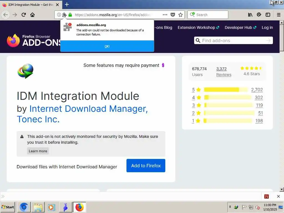284x213 pixels.
Task: Click the 302 four-star review count
Action: 259,97
